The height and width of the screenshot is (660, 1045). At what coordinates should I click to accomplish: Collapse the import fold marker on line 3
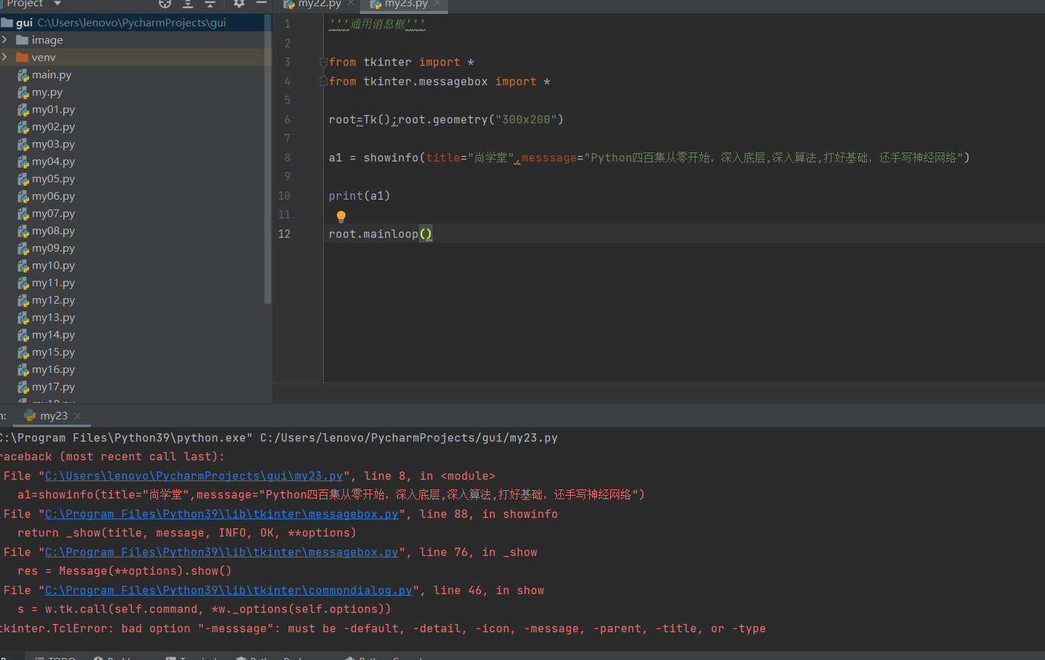(323, 62)
